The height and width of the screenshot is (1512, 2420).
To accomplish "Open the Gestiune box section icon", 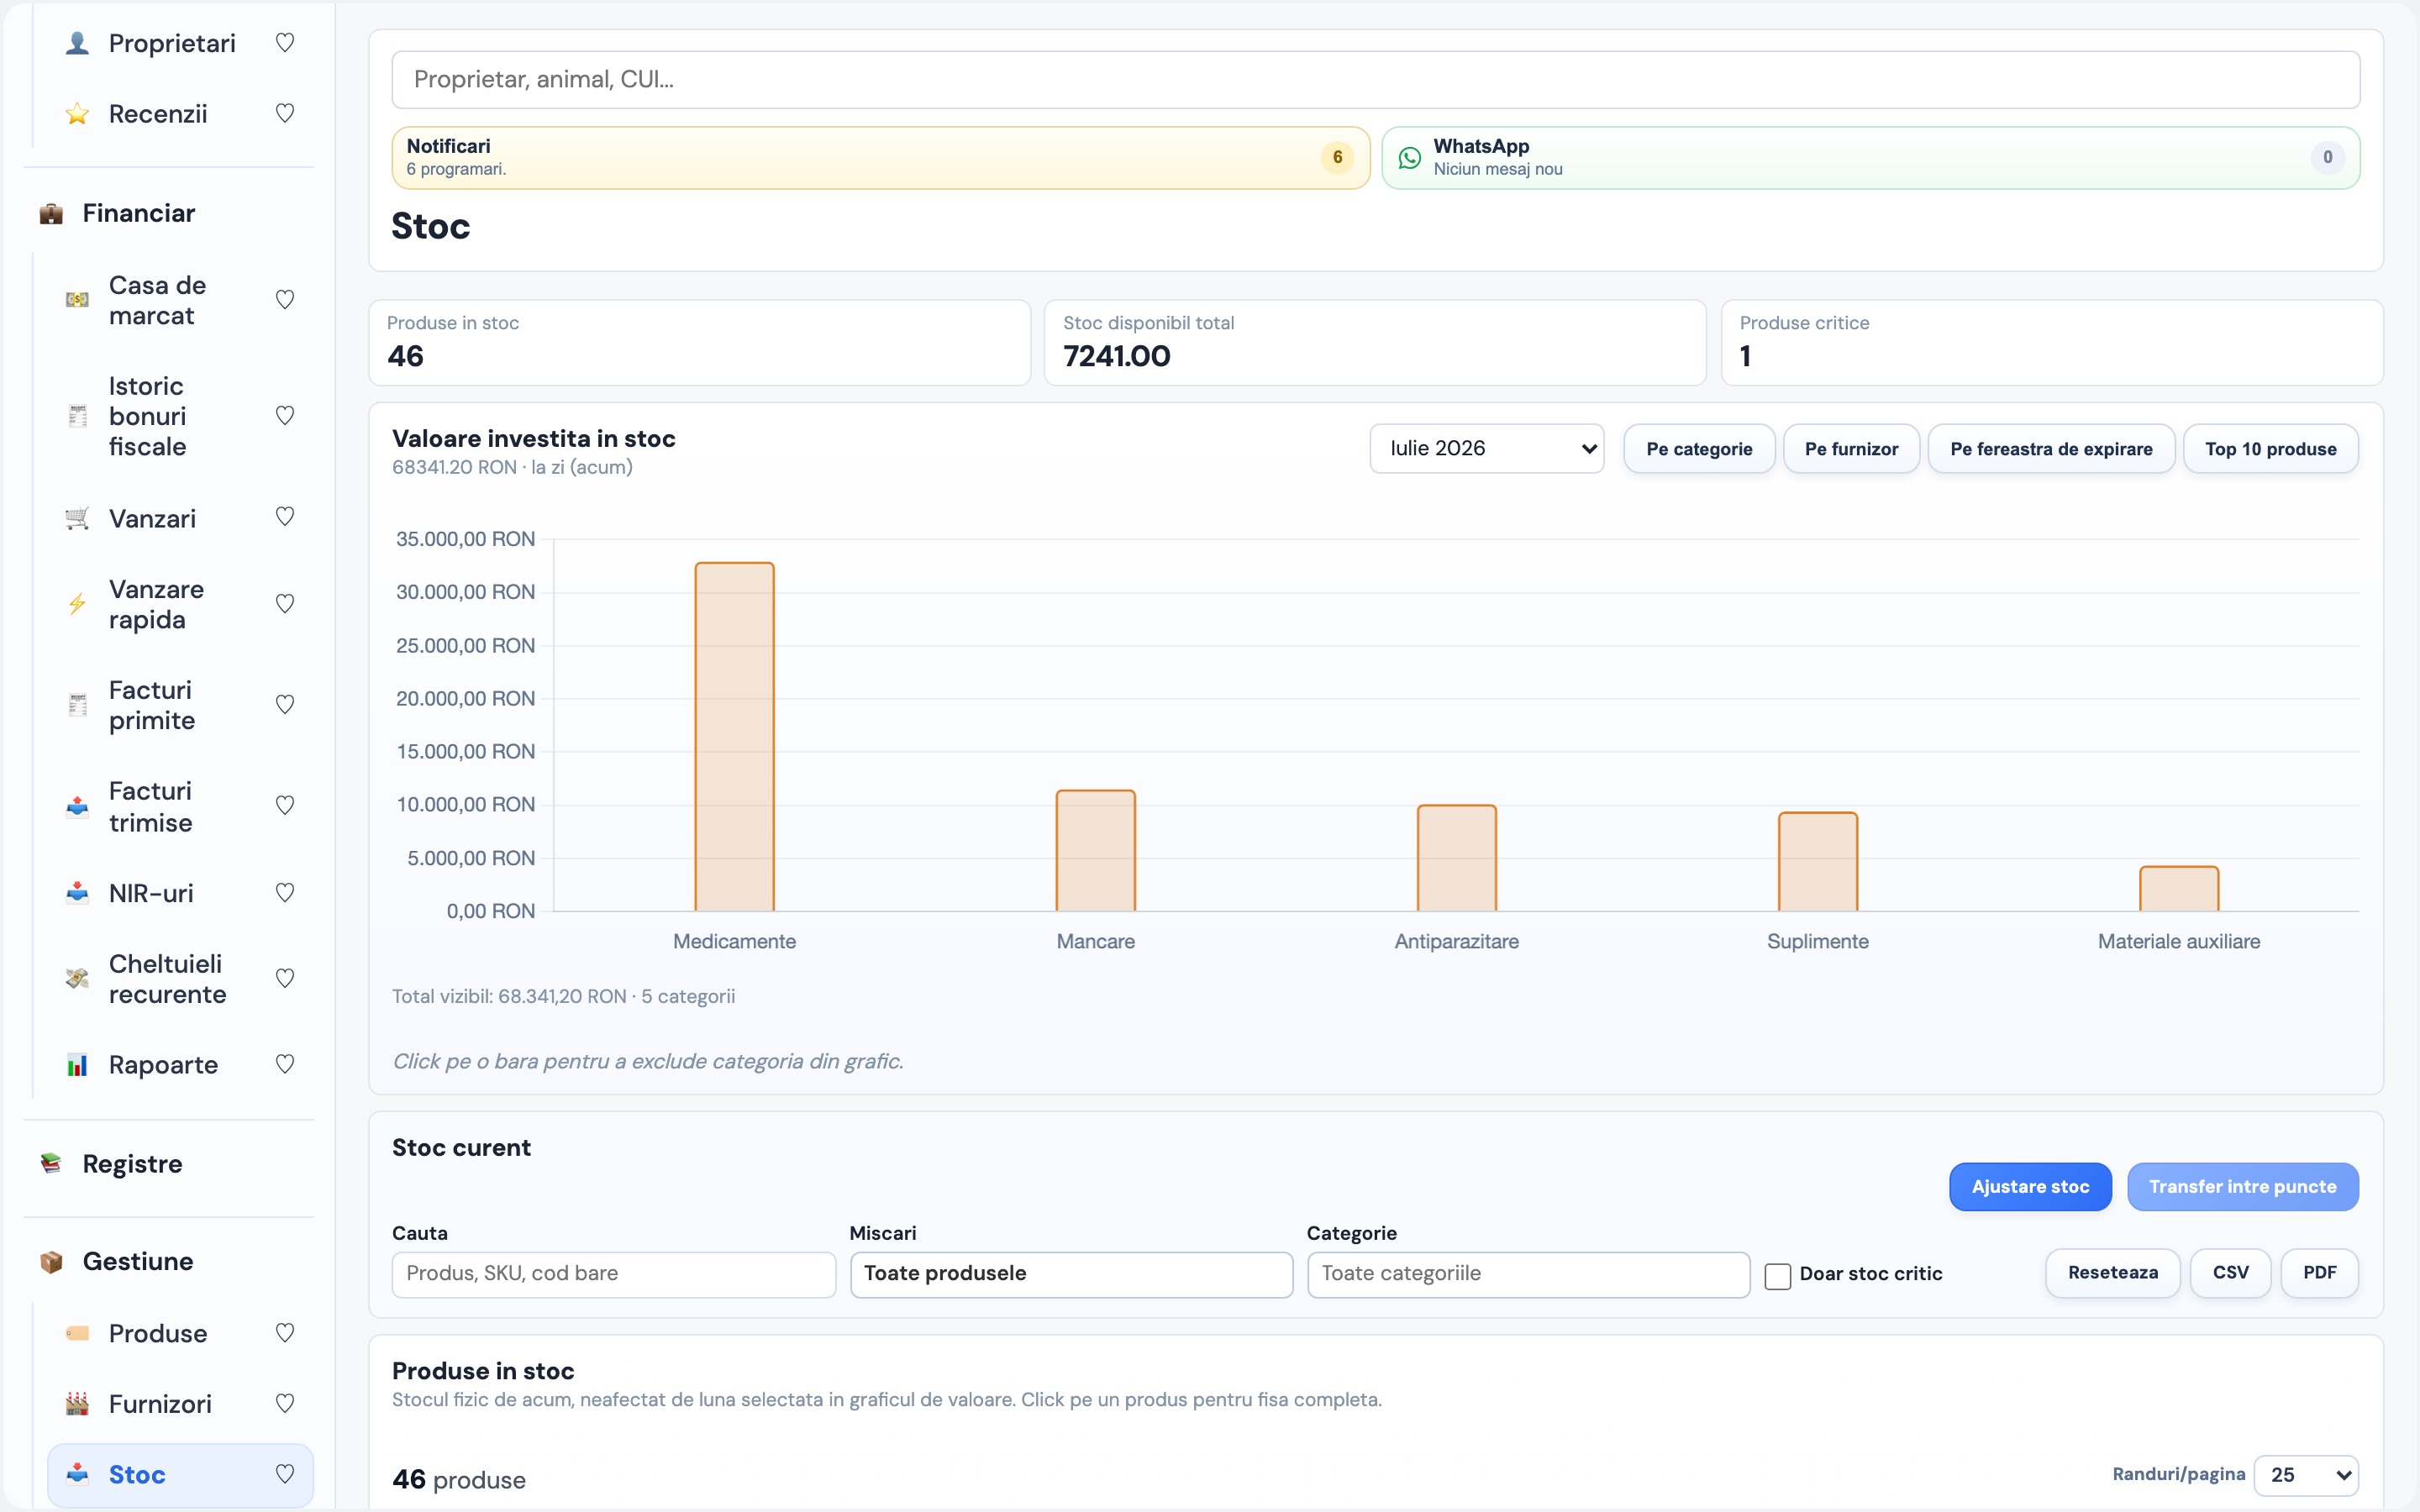I will click(51, 1262).
